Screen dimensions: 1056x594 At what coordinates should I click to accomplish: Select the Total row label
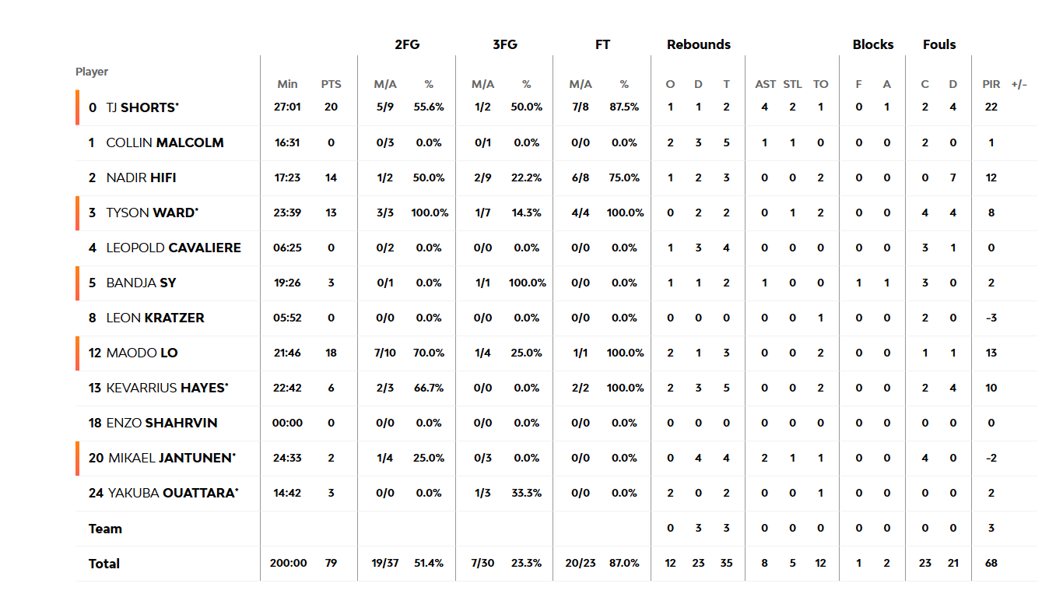click(104, 564)
